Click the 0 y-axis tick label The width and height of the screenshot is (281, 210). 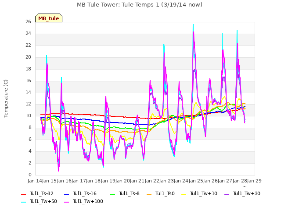[30, 175]
